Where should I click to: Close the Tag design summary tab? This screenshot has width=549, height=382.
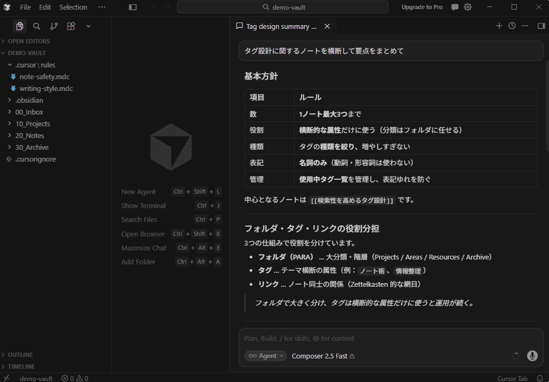(x=327, y=26)
